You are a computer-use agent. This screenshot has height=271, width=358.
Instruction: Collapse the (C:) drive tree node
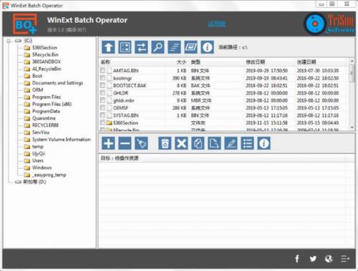click(x=9, y=41)
